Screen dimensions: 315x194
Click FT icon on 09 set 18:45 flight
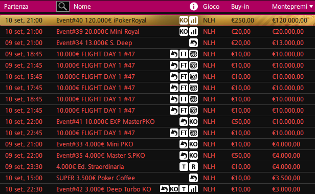click(x=184, y=54)
